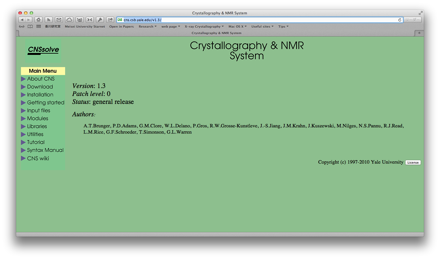The width and height of the screenshot is (440, 259).
Task: Click arrow icon beside Download
Action: (24, 87)
